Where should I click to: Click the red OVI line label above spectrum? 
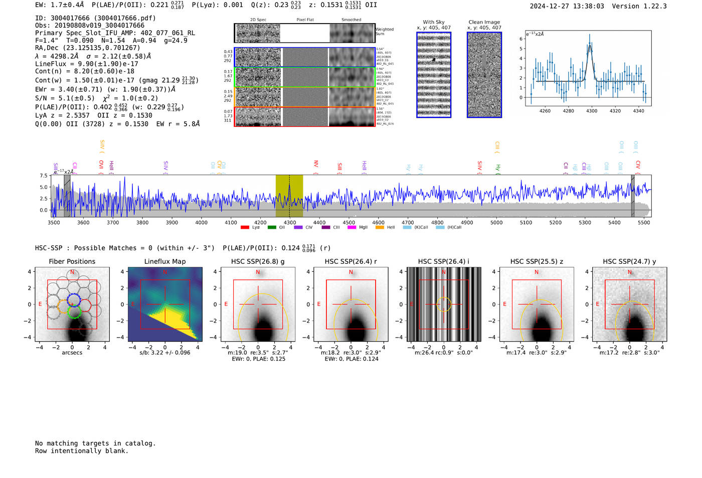(101, 167)
